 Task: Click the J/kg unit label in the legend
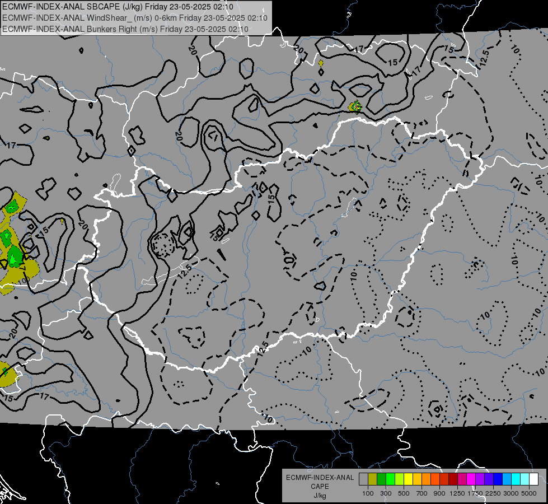320,496
